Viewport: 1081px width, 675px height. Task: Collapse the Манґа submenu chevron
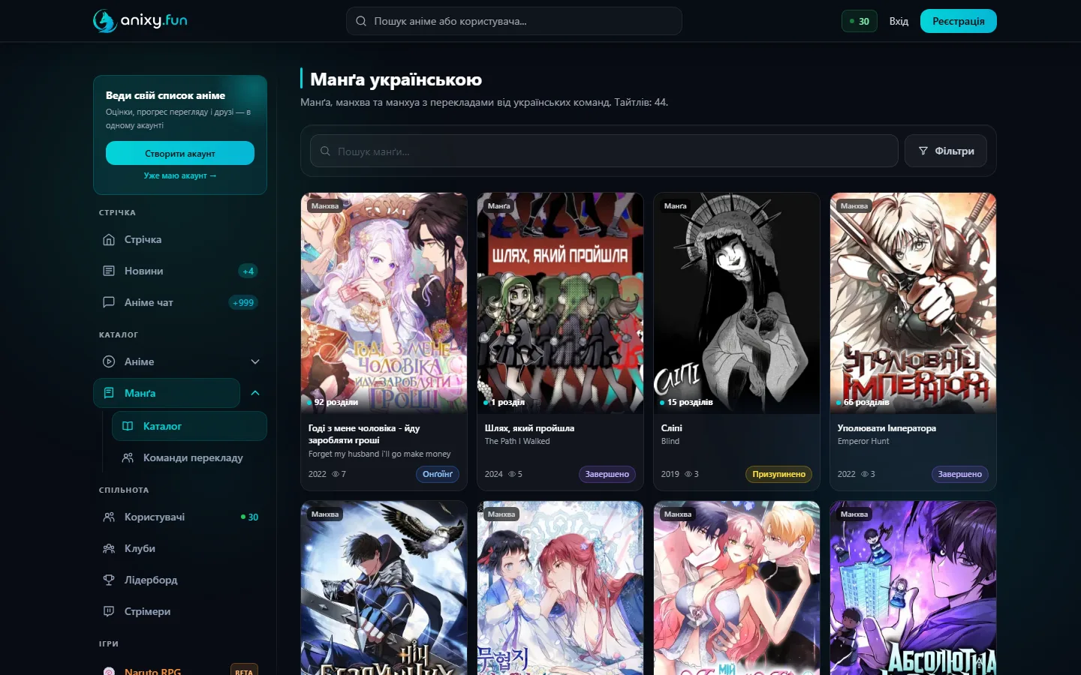[x=255, y=393]
